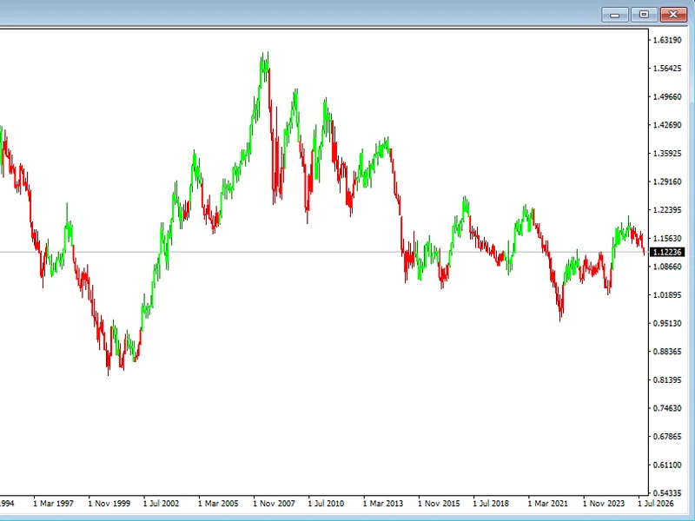Click the 1 Mar 1997 date label

click(54, 504)
